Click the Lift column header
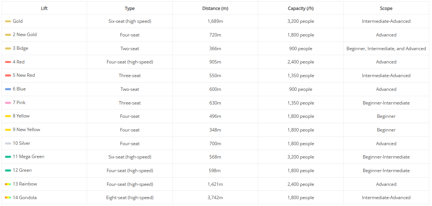Viewport: 432px width, 206px height. [44, 8]
